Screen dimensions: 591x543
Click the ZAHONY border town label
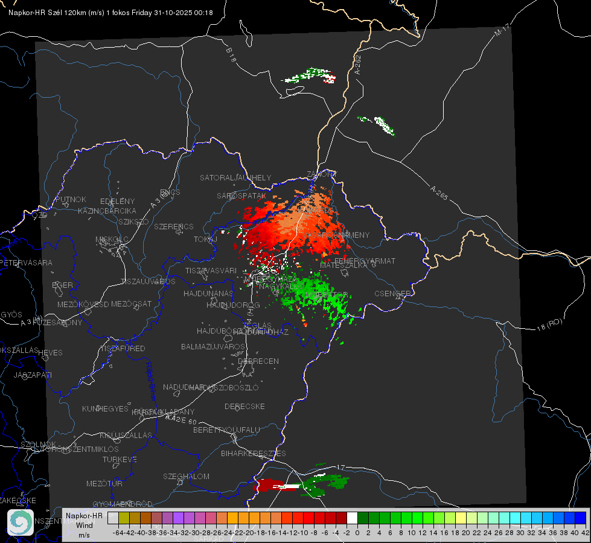point(322,174)
